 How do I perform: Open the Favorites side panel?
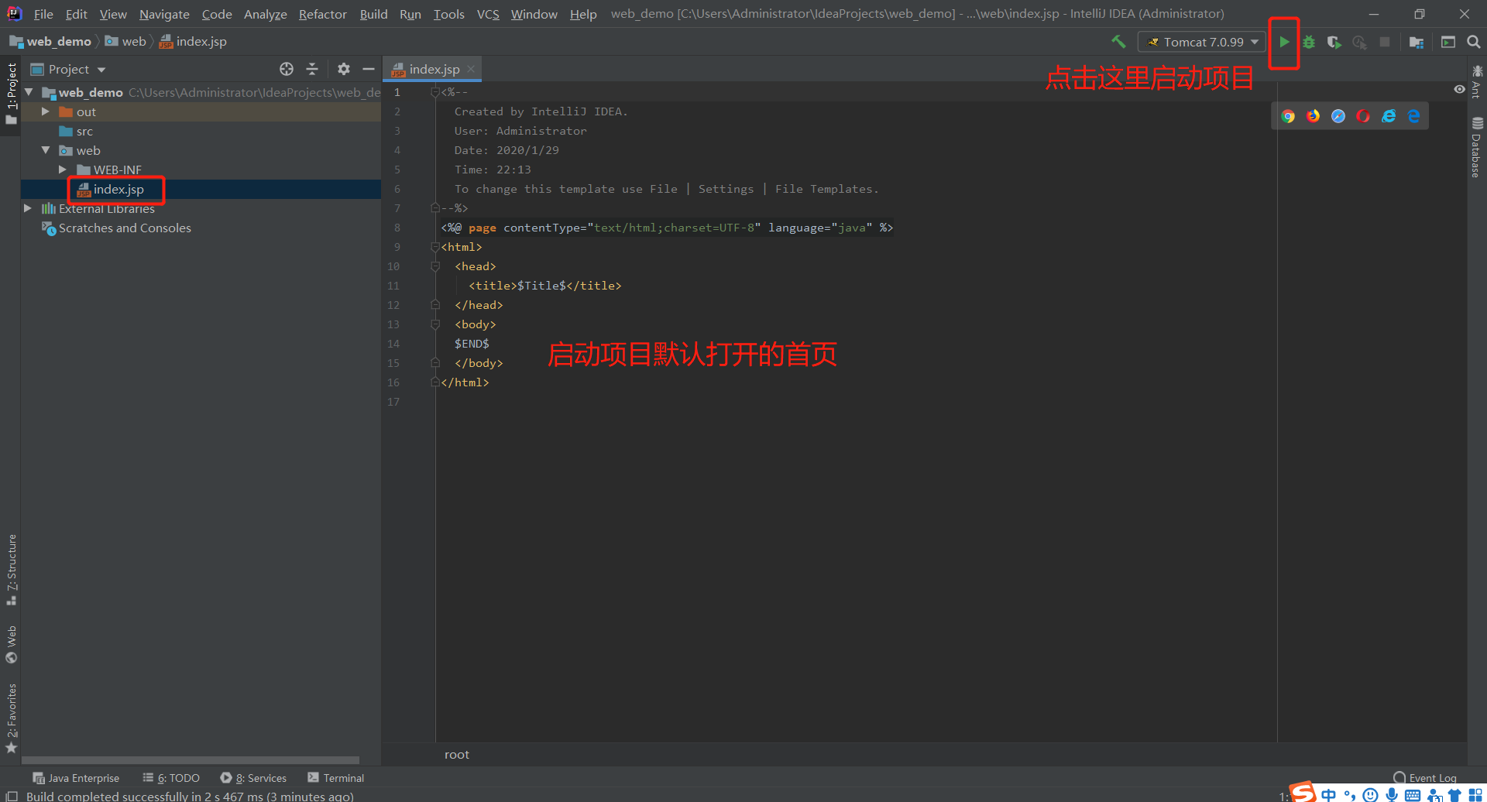(x=11, y=718)
